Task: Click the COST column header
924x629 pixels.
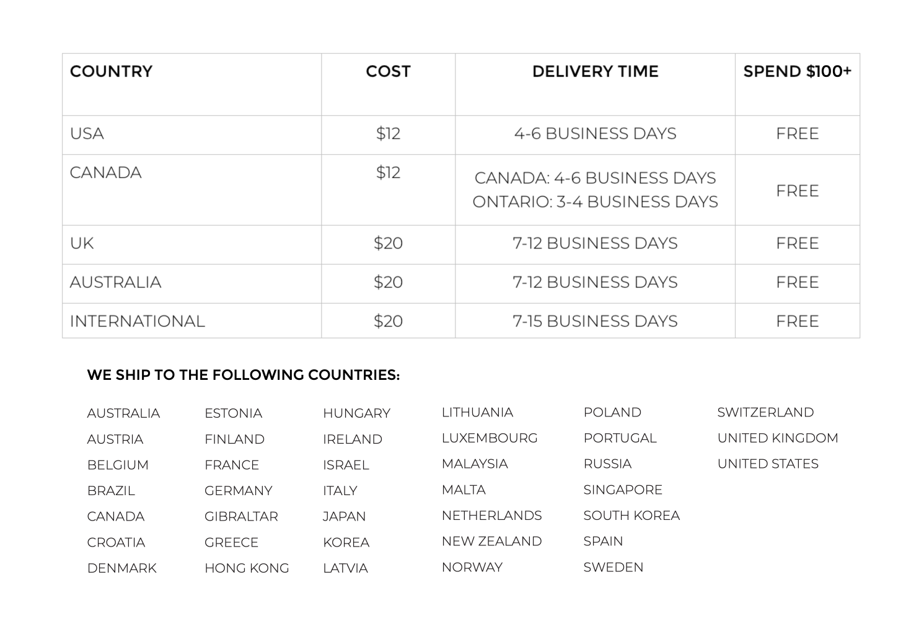Action: pos(388,71)
